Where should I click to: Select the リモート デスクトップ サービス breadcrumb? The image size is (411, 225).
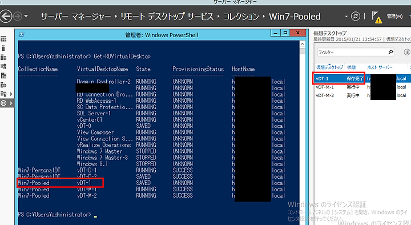click(x=167, y=17)
